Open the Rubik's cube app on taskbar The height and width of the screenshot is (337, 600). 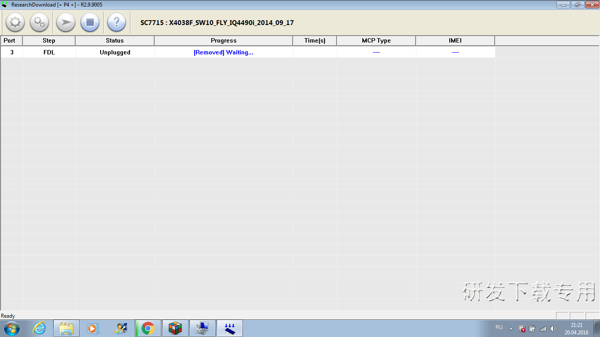click(175, 328)
